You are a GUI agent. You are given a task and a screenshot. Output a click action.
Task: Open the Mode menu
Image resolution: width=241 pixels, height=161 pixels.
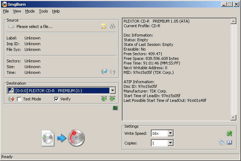tap(30, 11)
